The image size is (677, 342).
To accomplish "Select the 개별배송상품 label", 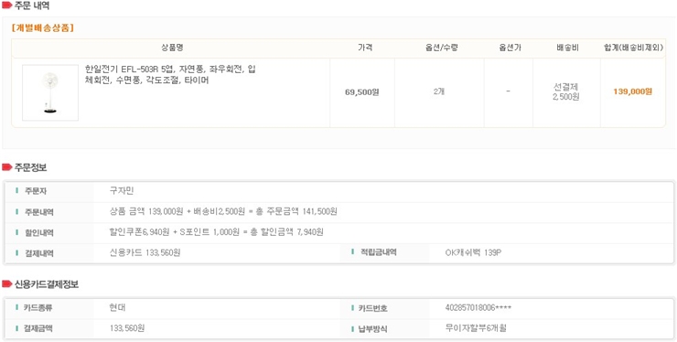I will 43,28.
